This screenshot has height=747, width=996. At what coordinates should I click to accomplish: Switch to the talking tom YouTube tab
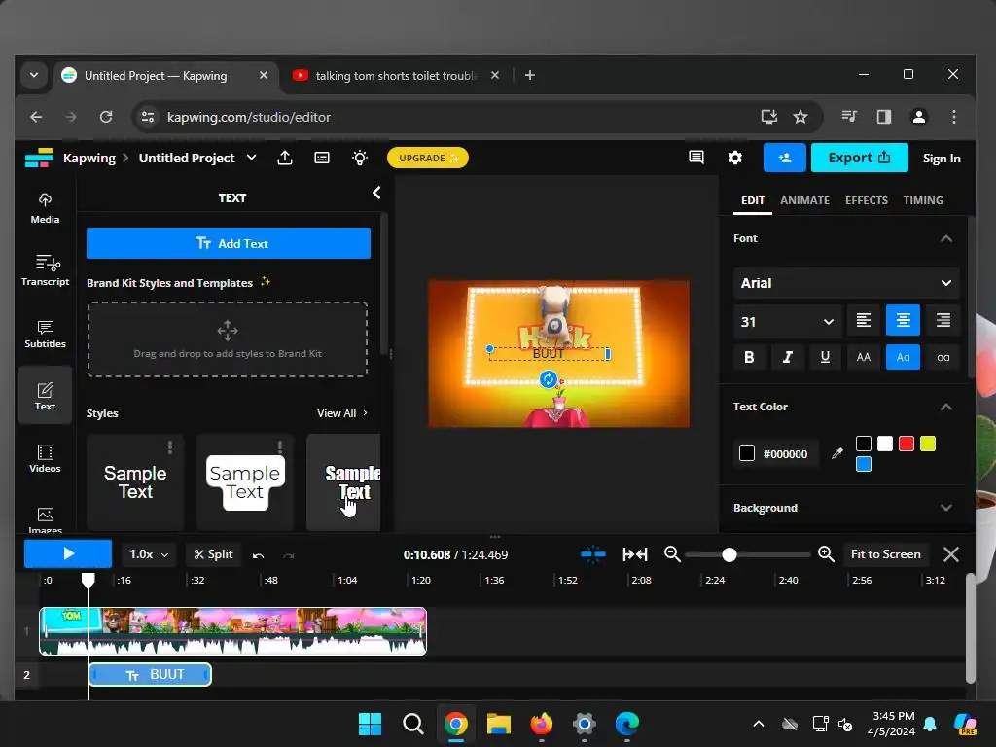pyautogui.click(x=396, y=76)
